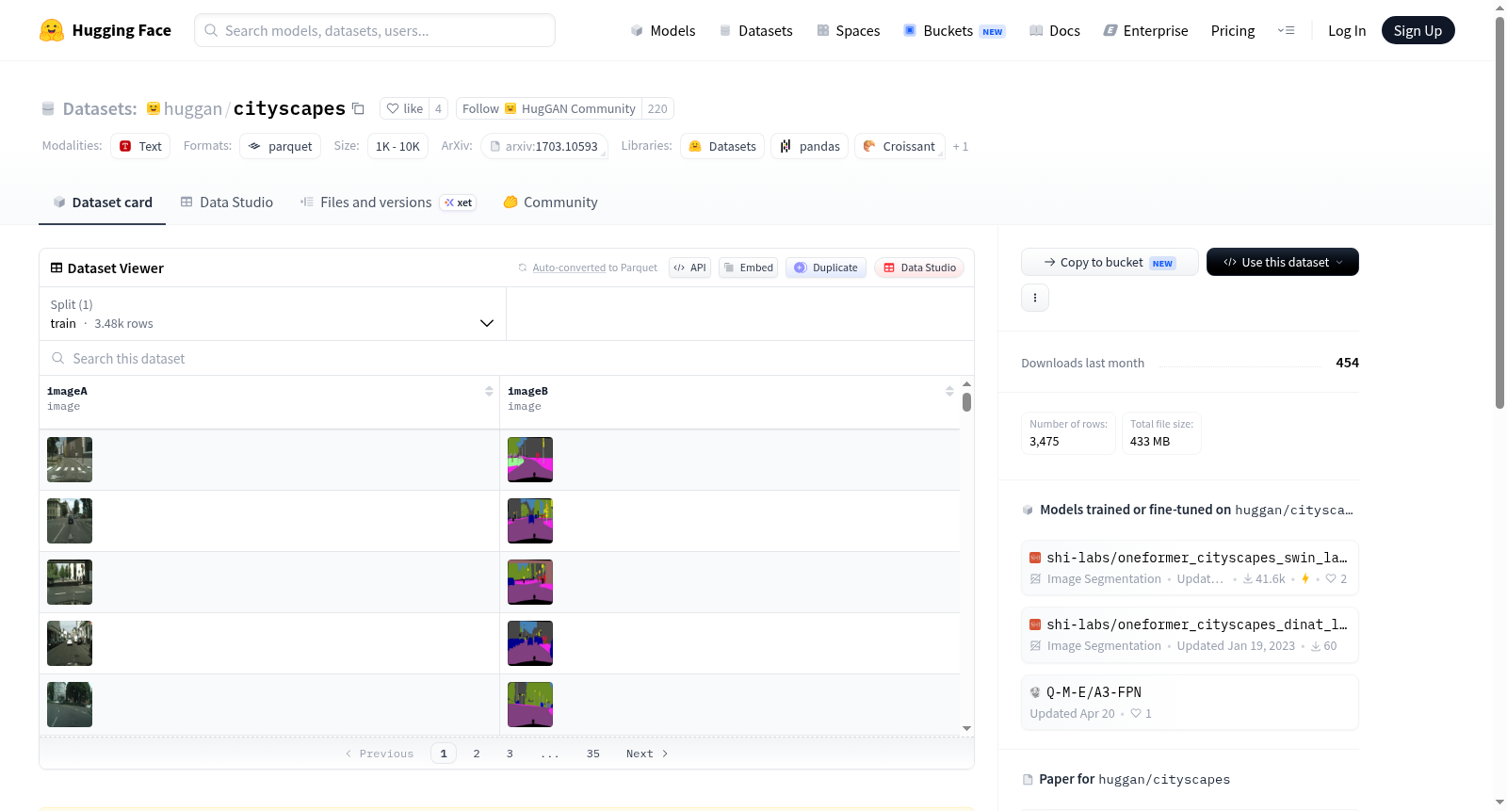Click the Sign Up button
The image size is (1507, 811).
coord(1418,30)
